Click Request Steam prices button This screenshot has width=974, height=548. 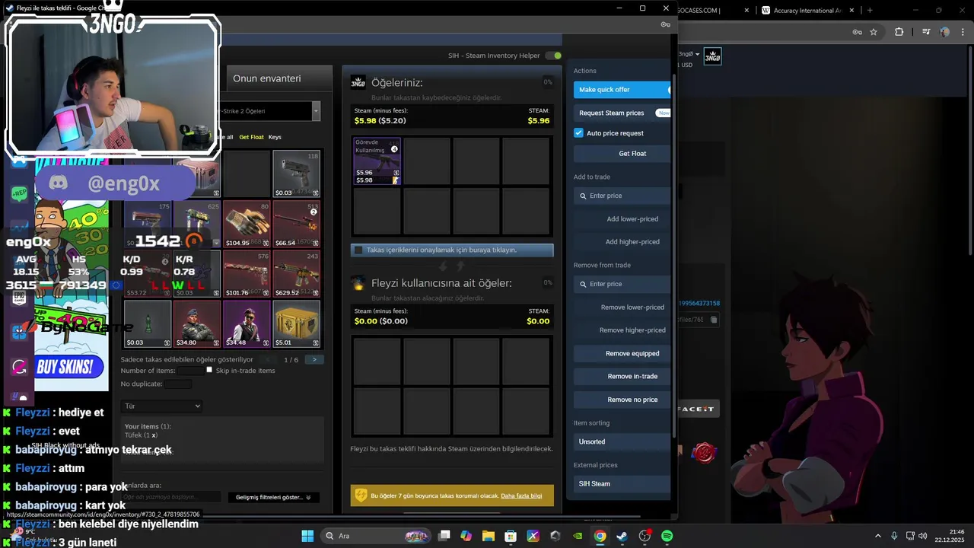point(622,113)
